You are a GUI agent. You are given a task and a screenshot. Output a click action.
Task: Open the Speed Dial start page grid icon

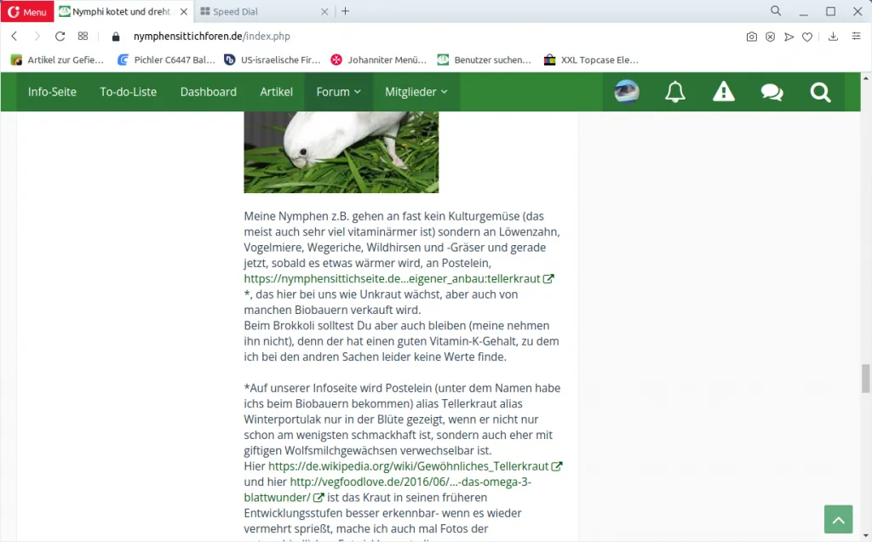tap(83, 36)
